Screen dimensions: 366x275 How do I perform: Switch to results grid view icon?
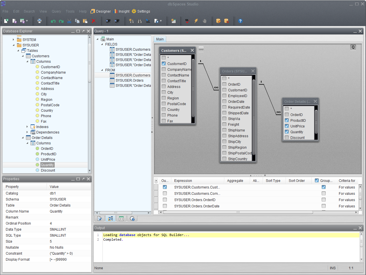coord(121,219)
